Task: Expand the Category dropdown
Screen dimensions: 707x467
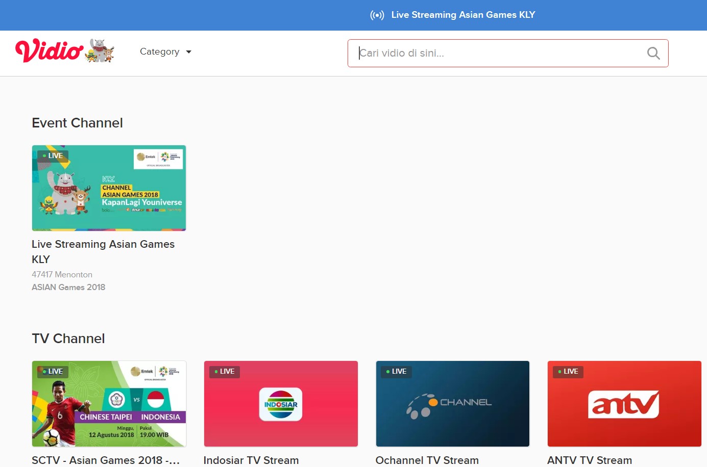Action: click(x=165, y=51)
